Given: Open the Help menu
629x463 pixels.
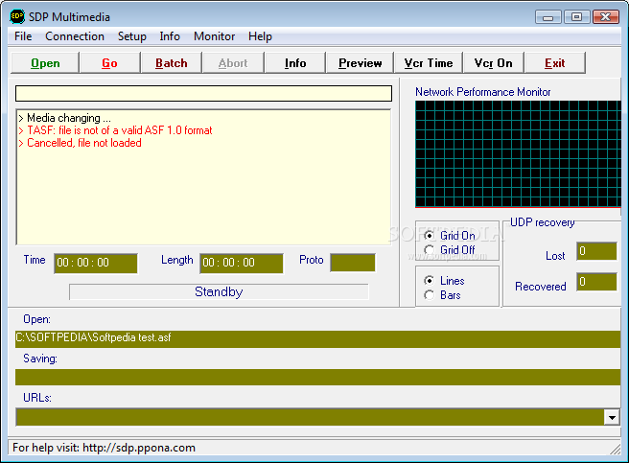Looking at the screenshot, I should click(x=260, y=36).
